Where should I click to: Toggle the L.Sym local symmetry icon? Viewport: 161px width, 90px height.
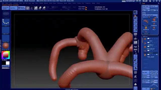[x=136, y=47]
